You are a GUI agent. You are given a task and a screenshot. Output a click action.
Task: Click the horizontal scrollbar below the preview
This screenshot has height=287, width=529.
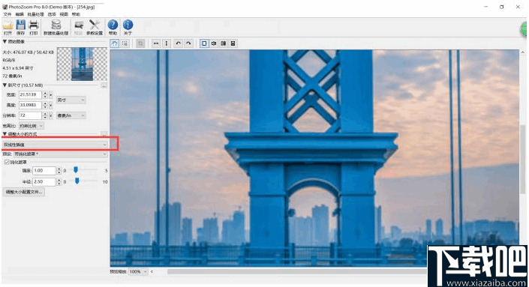click(297, 271)
